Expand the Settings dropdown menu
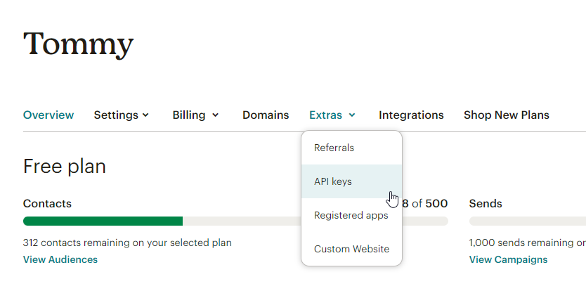The height and width of the screenshot is (284, 586). (122, 115)
